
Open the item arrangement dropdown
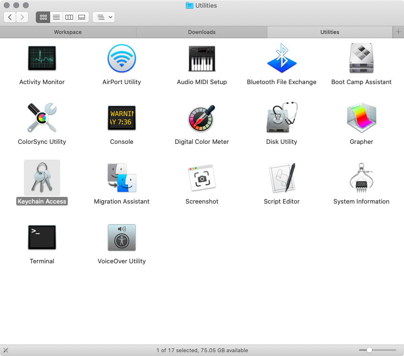[x=104, y=17]
